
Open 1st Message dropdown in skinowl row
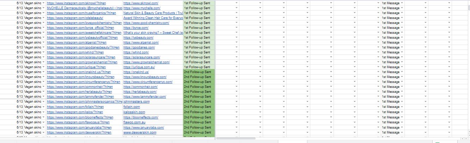(x=401, y=3)
